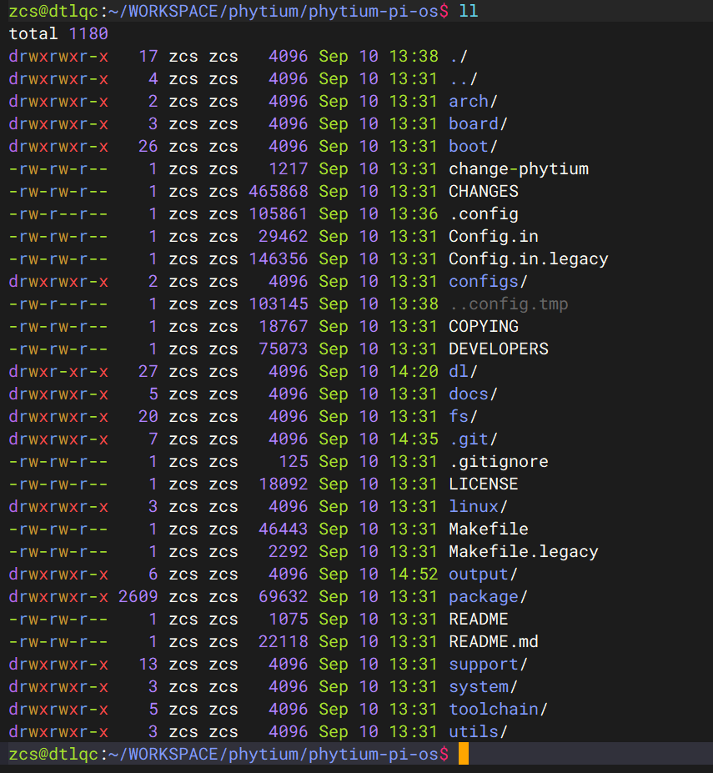
Task: Click the README.md file name
Action: tap(493, 641)
